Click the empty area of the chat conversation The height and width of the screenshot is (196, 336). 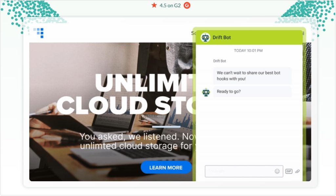tap(248, 131)
